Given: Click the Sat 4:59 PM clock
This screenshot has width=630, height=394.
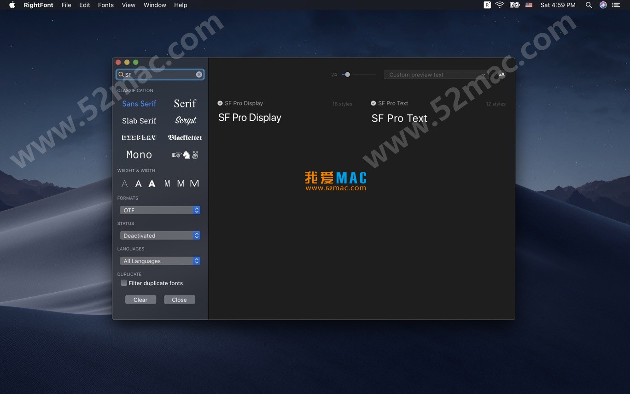Looking at the screenshot, I should click(x=558, y=5).
